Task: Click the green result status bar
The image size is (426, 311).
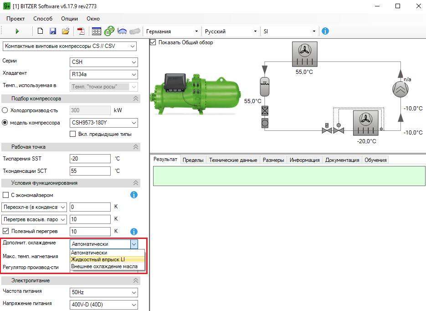Action: 288,176
